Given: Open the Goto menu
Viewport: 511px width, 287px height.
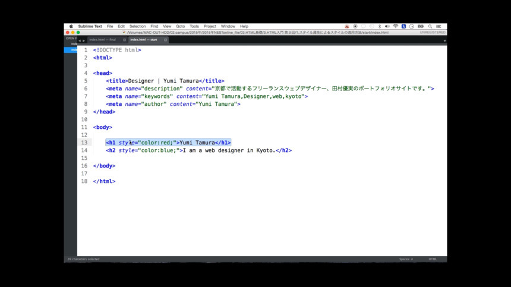Looking at the screenshot, I should click(181, 26).
